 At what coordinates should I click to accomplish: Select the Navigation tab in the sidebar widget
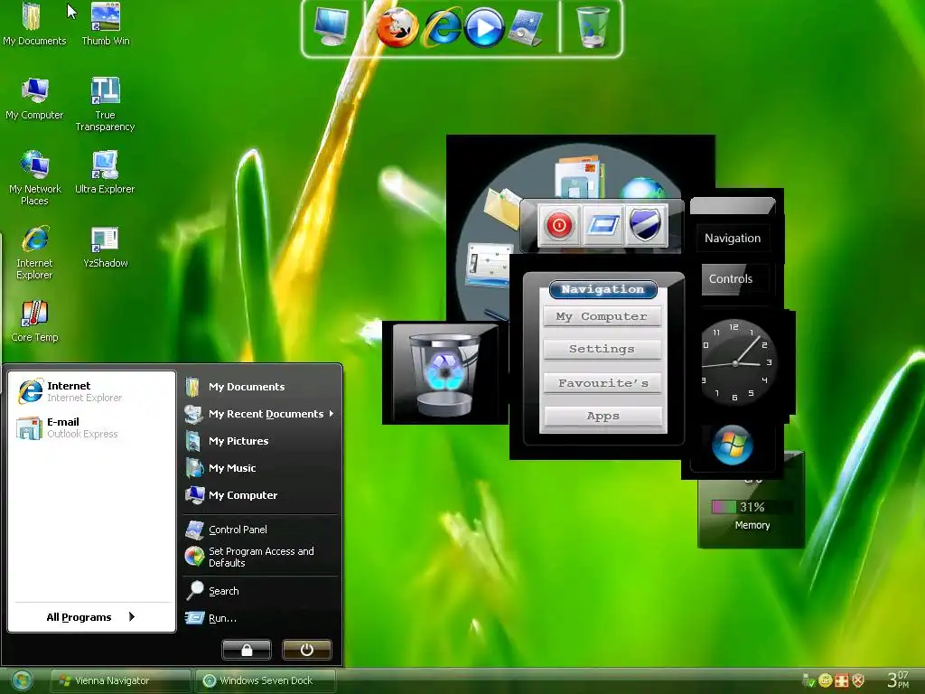pos(732,238)
